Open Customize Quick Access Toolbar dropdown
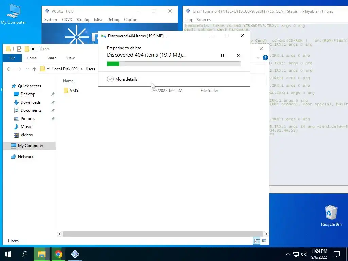This screenshot has width=348, height=261. pyautogui.click(x=33, y=49)
